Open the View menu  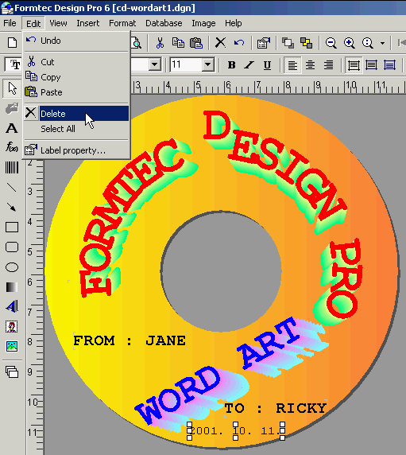[58, 23]
